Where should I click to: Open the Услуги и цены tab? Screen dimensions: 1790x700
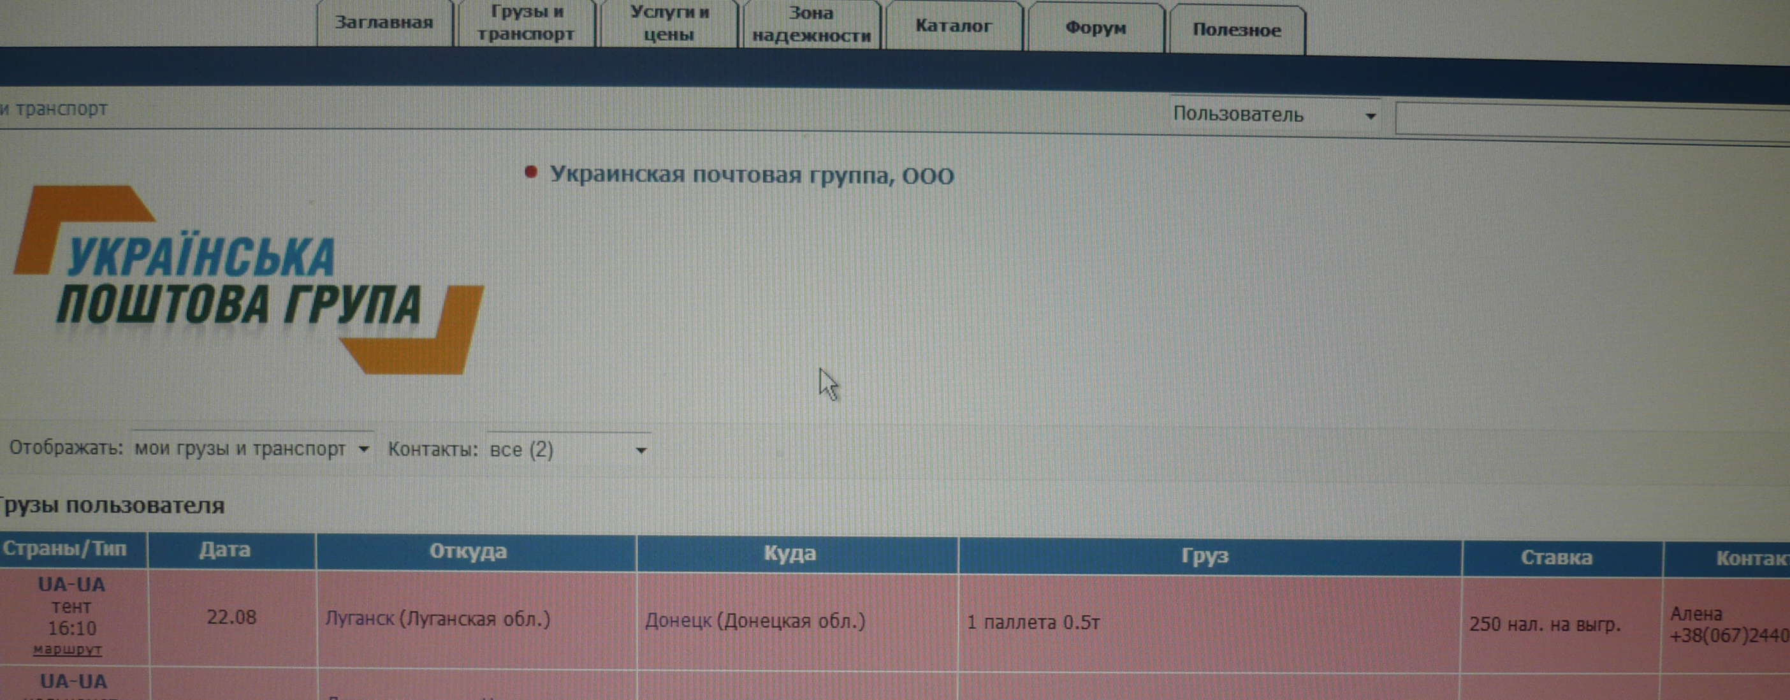(x=669, y=24)
